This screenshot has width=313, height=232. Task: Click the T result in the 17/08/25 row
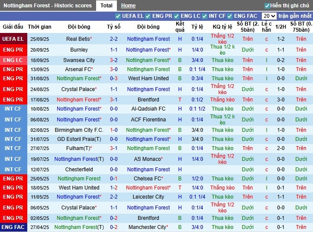pyautogui.click(x=180, y=100)
